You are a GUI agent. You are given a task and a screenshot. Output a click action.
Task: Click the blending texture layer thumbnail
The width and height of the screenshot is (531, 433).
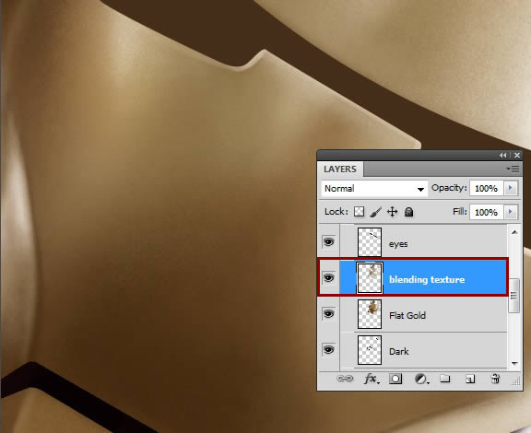tap(370, 278)
